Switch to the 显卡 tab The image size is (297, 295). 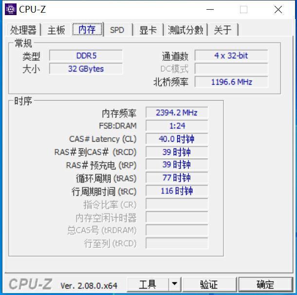pyautogui.click(x=148, y=30)
